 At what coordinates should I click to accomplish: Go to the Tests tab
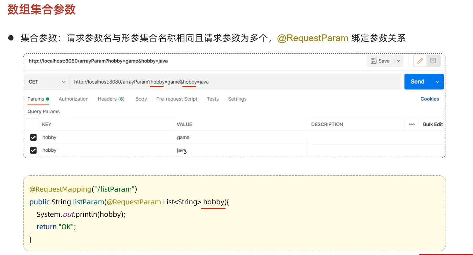point(212,99)
